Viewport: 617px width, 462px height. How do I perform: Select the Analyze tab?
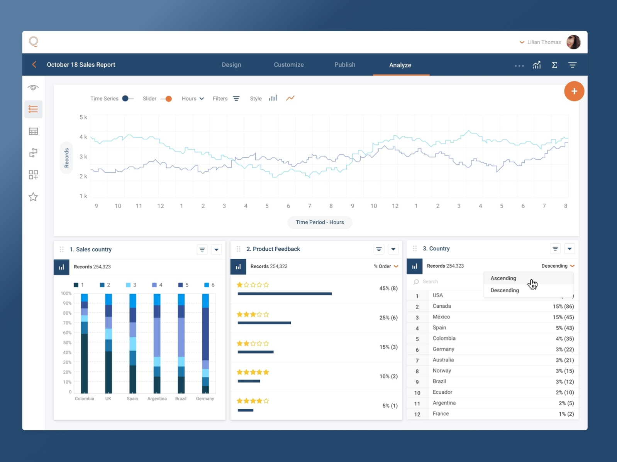point(400,65)
